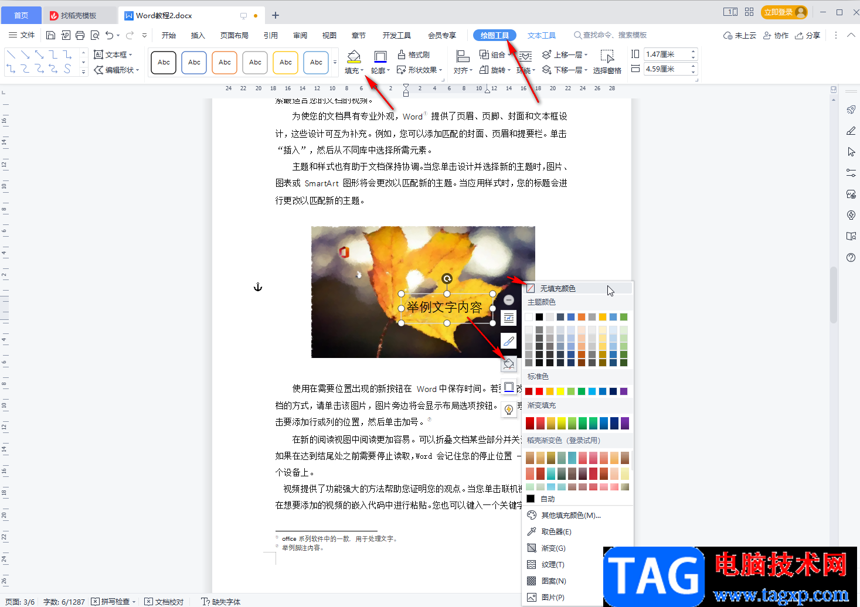Viewport: 860px width, 607px height.
Task: Open the Fill (填充) dropdown arrow
Action: [362, 71]
